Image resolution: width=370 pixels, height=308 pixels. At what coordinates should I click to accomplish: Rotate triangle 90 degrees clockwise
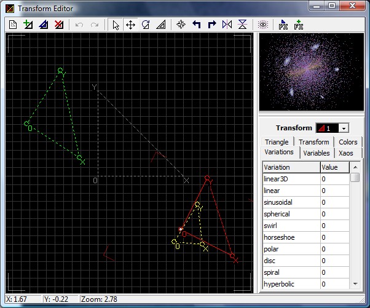coord(211,25)
